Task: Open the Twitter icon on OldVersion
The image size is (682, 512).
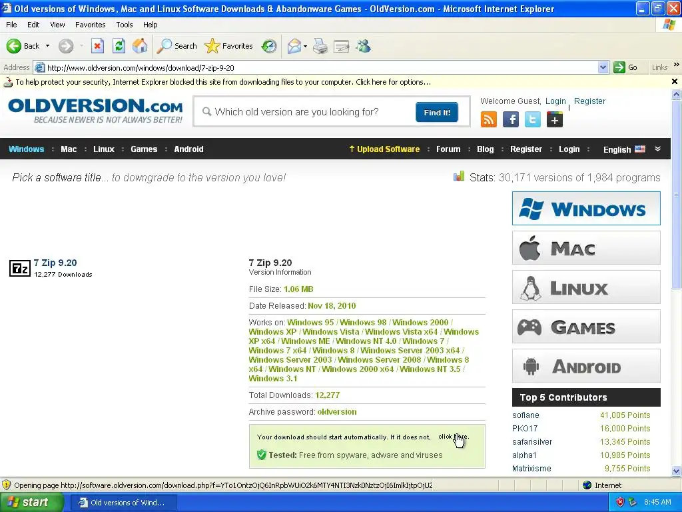Action: point(532,119)
